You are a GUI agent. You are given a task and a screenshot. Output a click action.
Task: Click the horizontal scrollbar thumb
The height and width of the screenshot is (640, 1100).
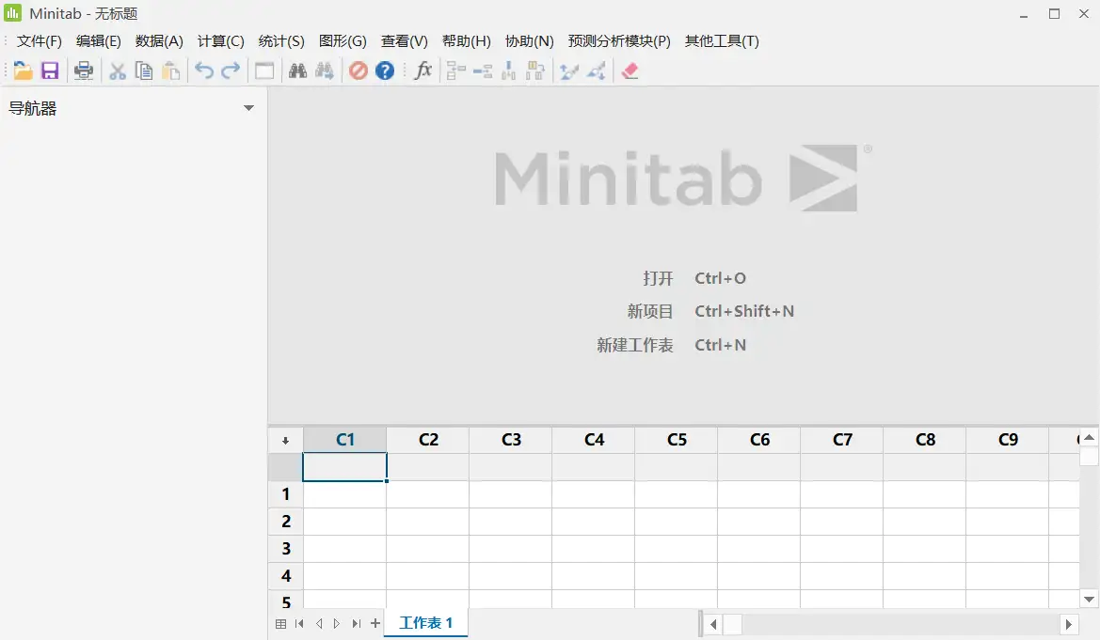(x=732, y=624)
